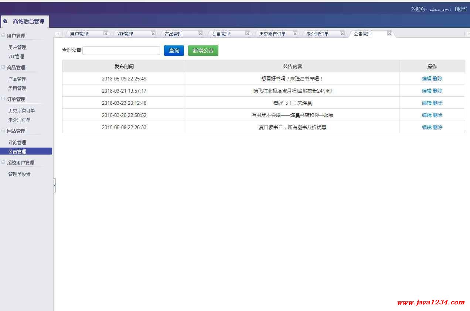This screenshot has width=470, height=311.
Task: Log out via the 退出 link
Action: (461, 9)
